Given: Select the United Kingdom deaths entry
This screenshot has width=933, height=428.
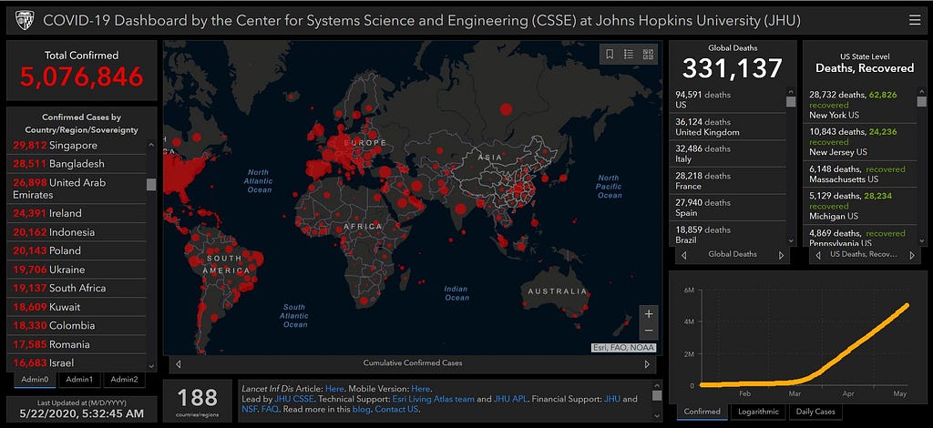Looking at the screenshot, I should (728, 127).
